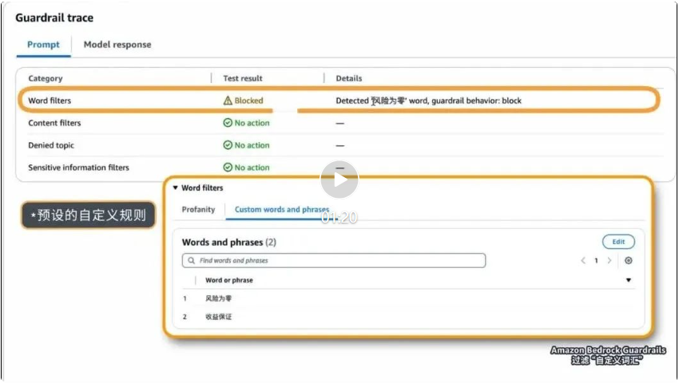679x383 pixels.
Task: Play the video with center play button
Action: click(x=339, y=180)
